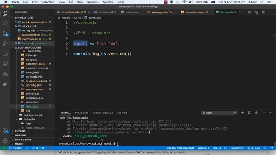This screenshot has width=276, height=155.
Task: Click in terminal prompt input
Action: point(118,143)
